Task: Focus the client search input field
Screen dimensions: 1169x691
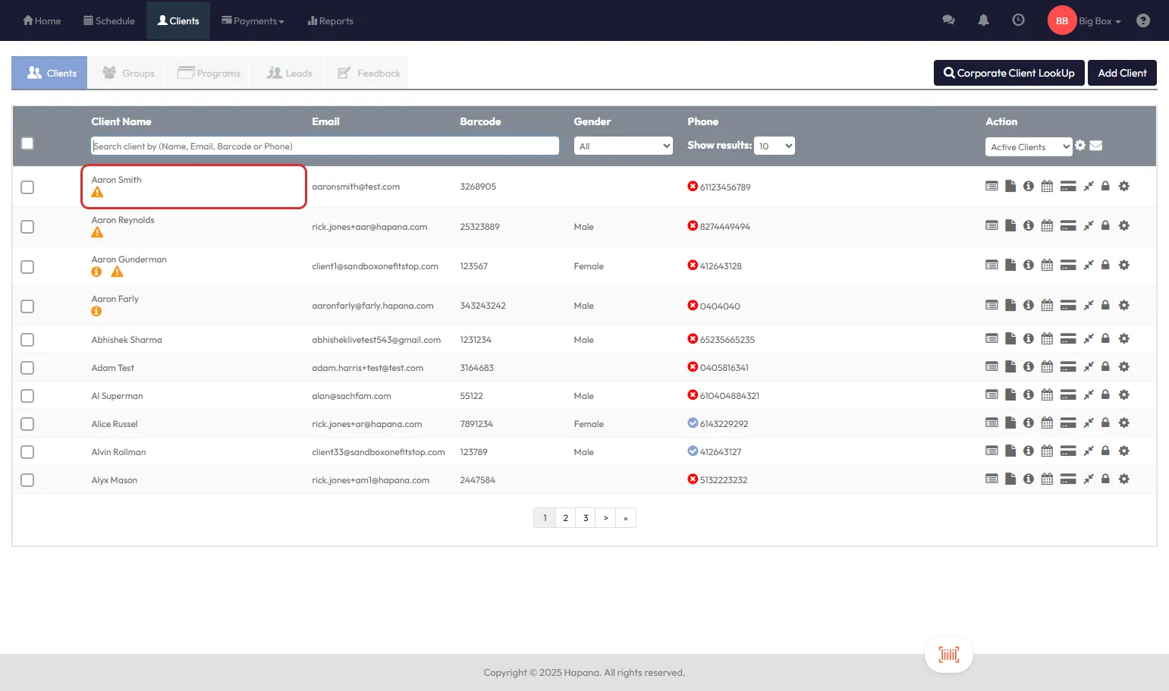Action: [x=325, y=146]
